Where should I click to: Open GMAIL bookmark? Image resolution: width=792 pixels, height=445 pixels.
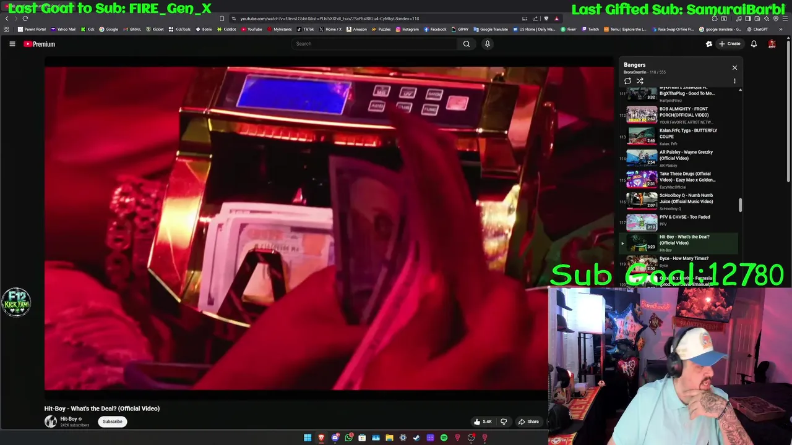(x=132, y=29)
